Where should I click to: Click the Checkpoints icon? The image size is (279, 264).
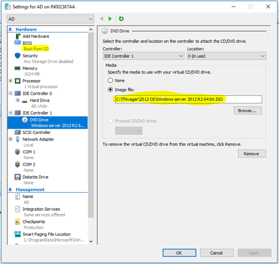coord(18,222)
